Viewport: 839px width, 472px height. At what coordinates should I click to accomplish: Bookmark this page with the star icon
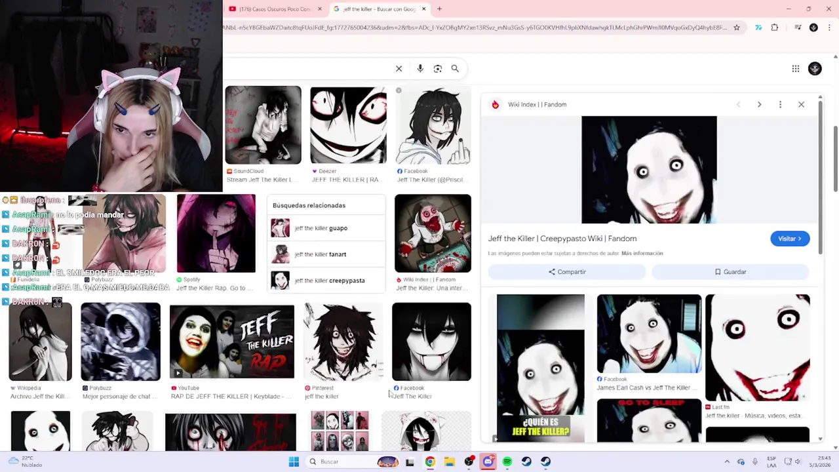737,28
